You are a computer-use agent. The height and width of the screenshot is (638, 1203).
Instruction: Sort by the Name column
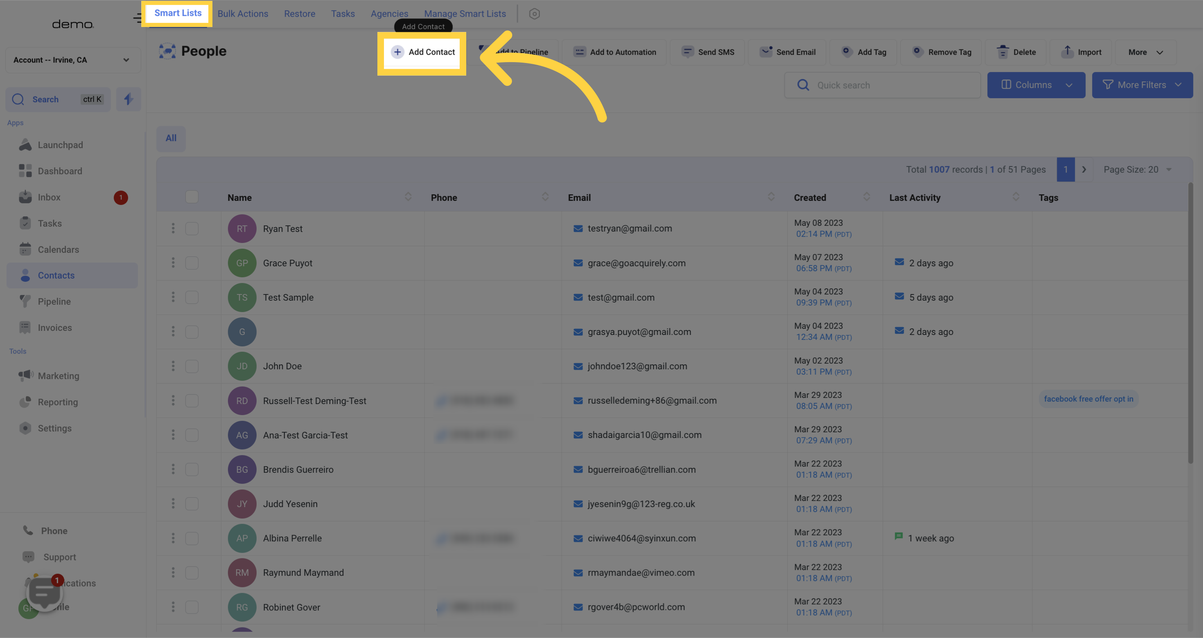click(x=408, y=197)
